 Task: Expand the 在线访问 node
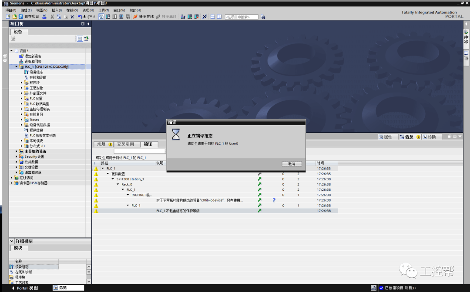pyautogui.click(x=11, y=178)
